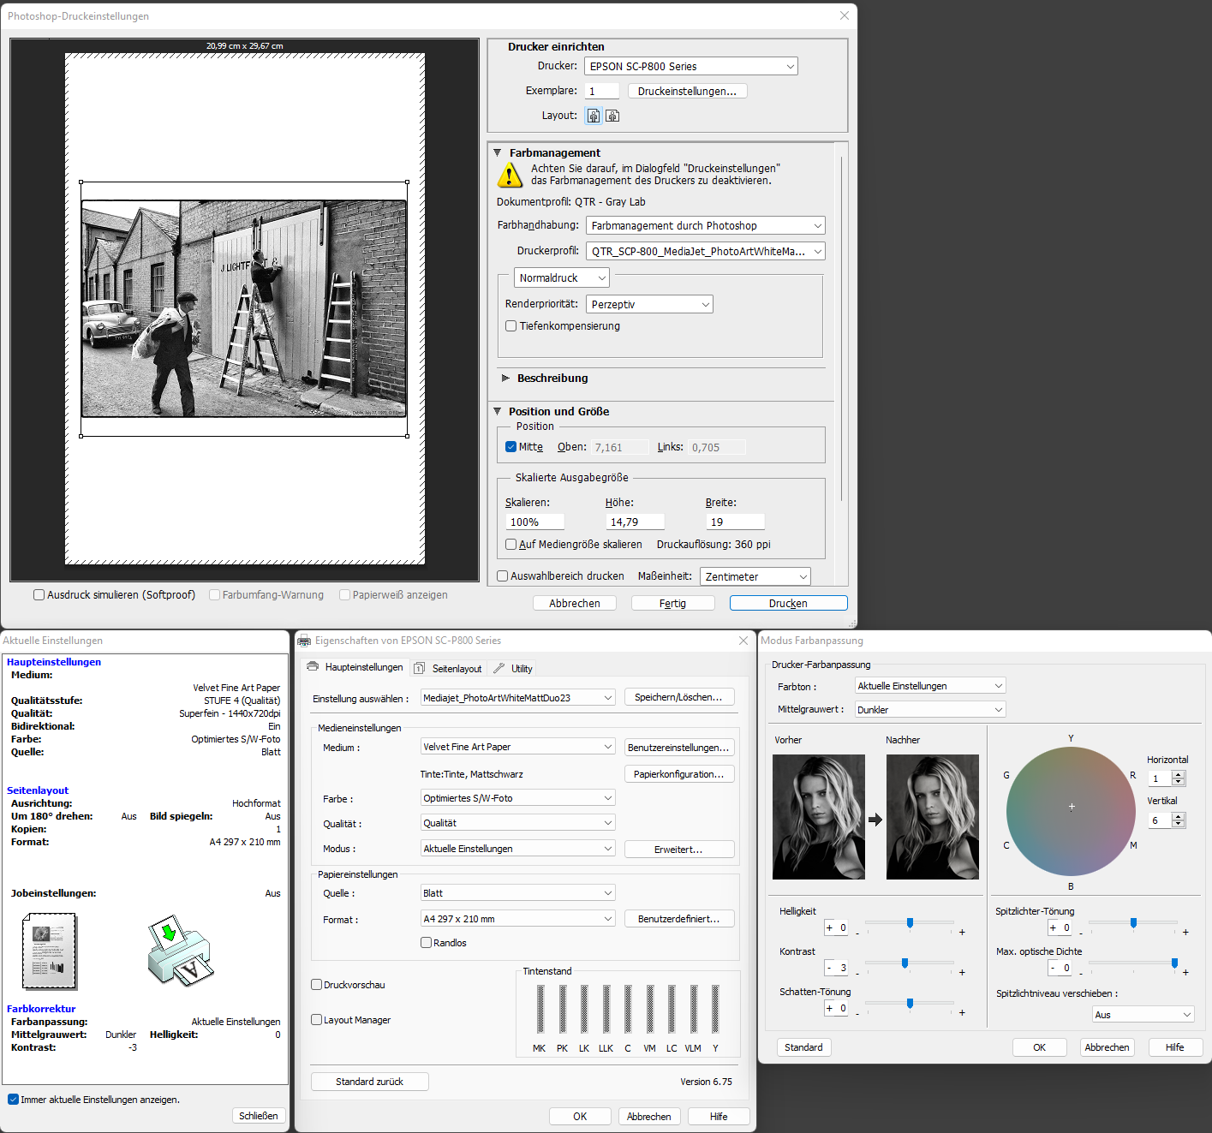Click the Drucken button
The width and height of the screenshot is (1212, 1133).
(788, 604)
